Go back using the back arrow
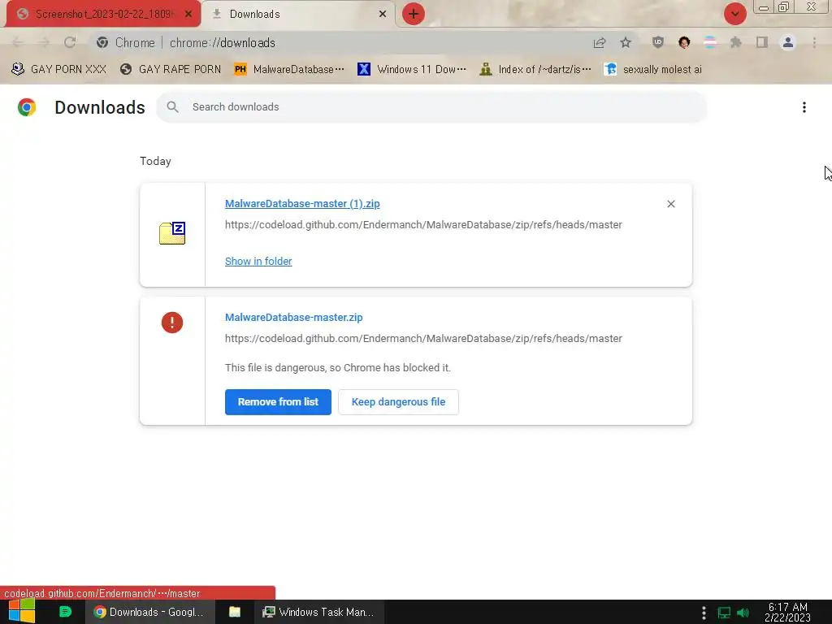Viewport: 832px width, 624px height. [18, 42]
